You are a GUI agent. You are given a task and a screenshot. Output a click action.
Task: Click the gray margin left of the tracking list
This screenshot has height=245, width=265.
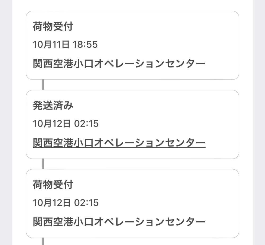pos(6,122)
